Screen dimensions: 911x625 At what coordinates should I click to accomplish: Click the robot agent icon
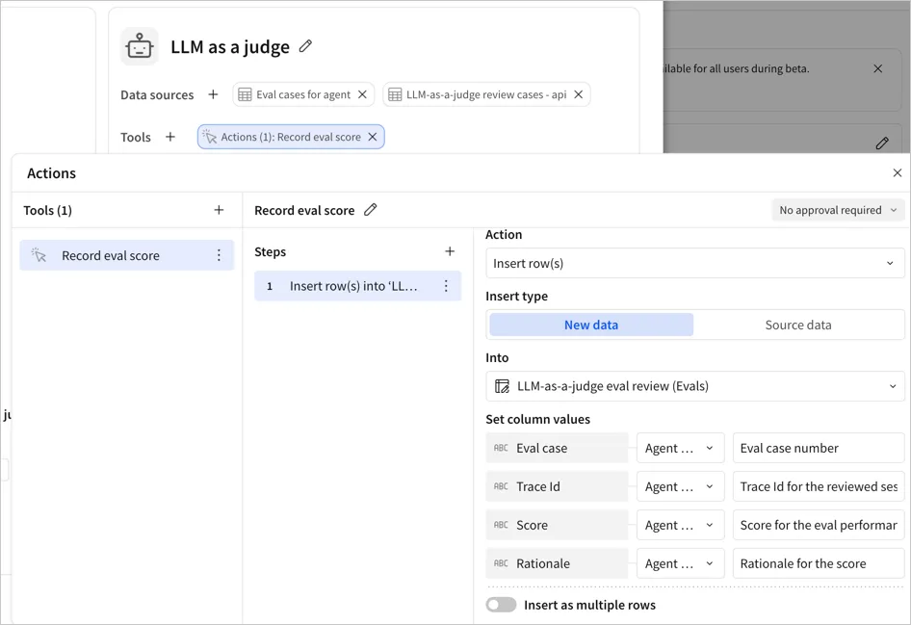point(140,46)
